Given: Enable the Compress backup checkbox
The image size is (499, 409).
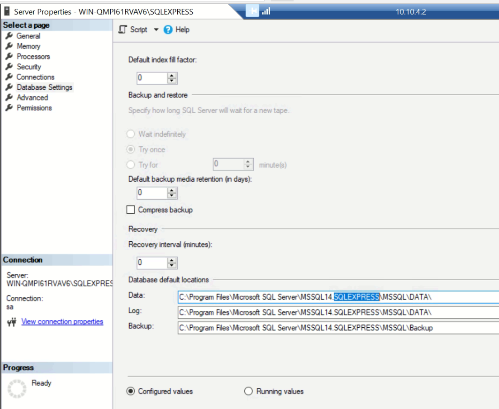Looking at the screenshot, I should click(x=130, y=209).
